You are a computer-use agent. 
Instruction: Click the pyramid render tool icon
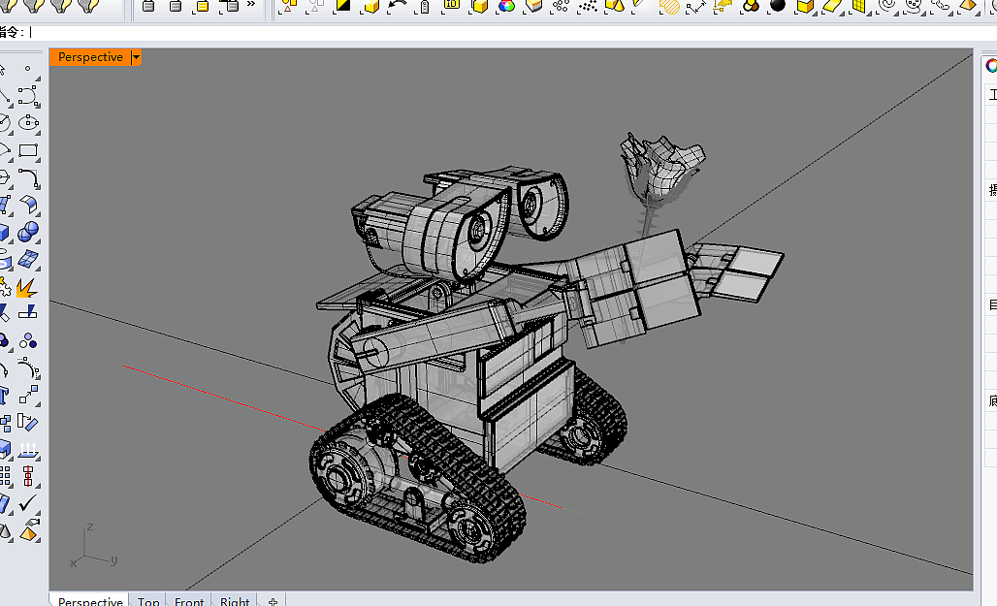[x=29, y=531]
